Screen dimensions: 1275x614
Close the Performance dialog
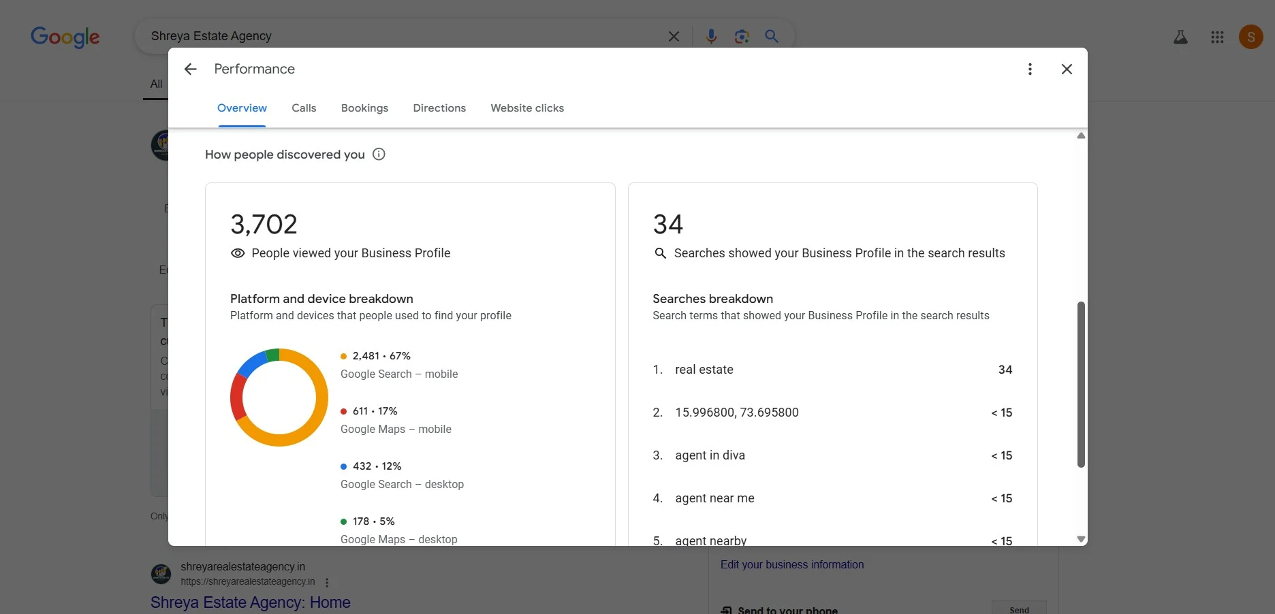point(1067,69)
